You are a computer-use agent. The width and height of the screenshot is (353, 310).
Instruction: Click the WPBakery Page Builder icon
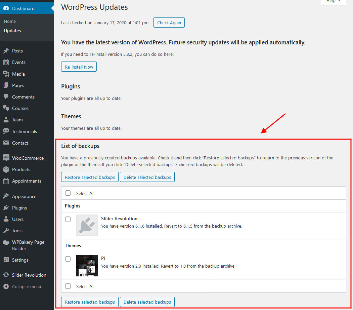coord(6,243)
